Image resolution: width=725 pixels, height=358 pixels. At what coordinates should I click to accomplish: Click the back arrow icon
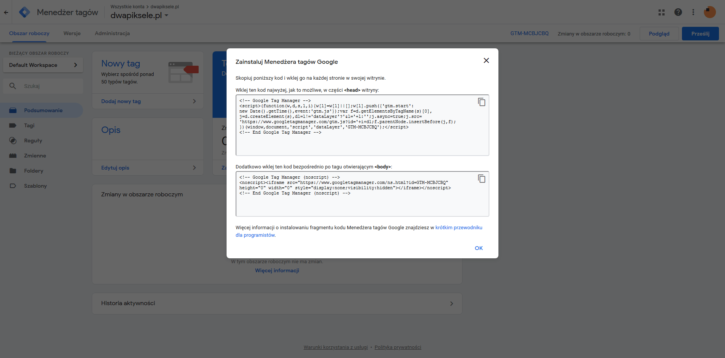point(6,12)
